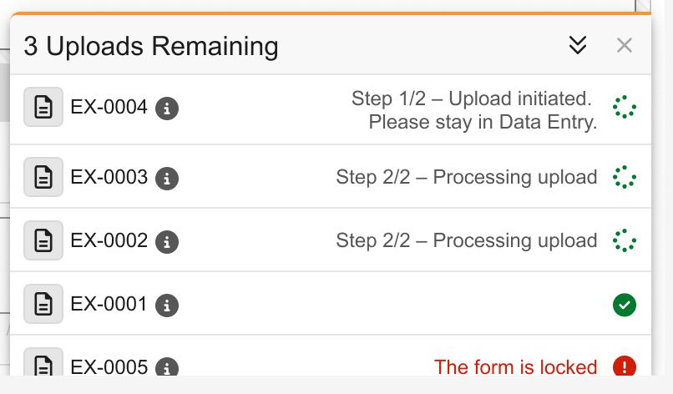The image size is (673, 394).
Task: Select the EX-0001 record label
Action: [109, 305]
